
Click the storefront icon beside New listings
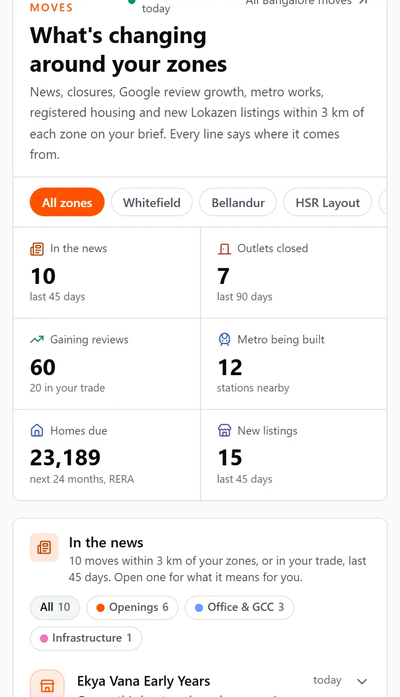click(224, 431)
